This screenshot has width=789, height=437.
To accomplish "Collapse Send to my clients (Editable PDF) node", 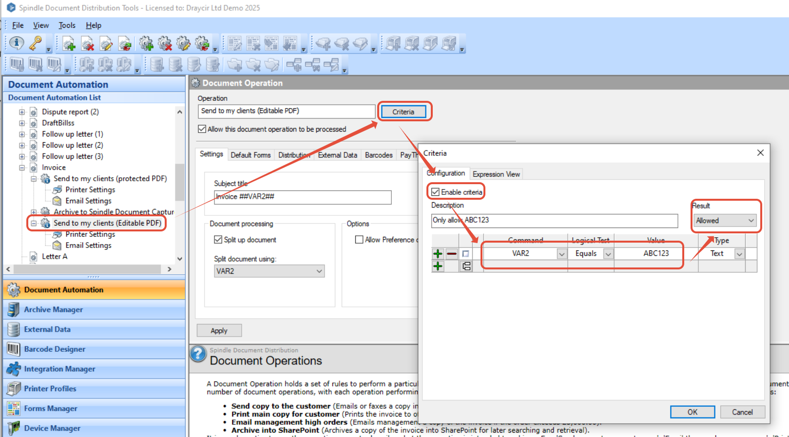I will tap(34, 223).
